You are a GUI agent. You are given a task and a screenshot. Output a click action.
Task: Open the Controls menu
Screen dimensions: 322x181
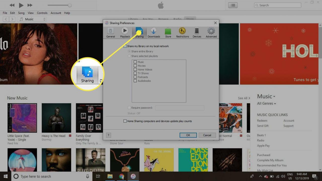(42, 13)
